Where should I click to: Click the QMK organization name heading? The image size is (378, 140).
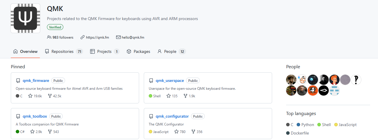tap(55, 9)
